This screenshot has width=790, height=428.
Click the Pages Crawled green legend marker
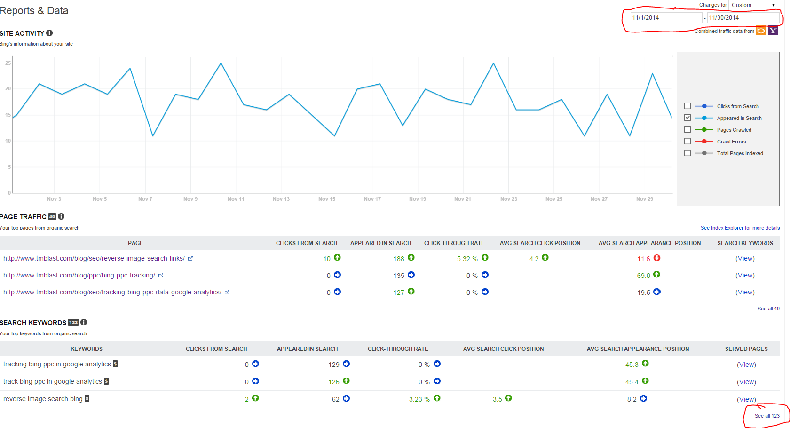[704, 129]
